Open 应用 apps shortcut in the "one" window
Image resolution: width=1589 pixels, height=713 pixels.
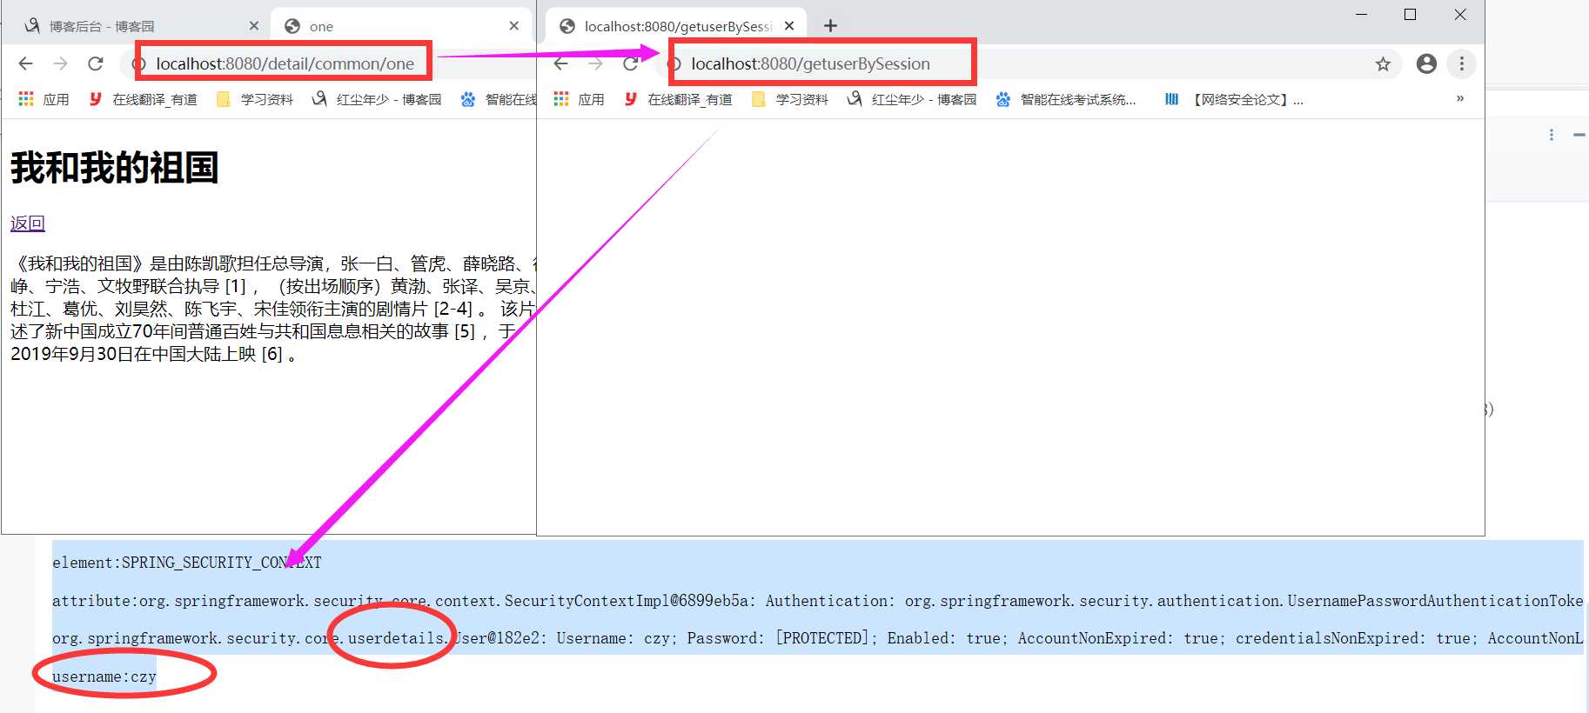point(44,99)
